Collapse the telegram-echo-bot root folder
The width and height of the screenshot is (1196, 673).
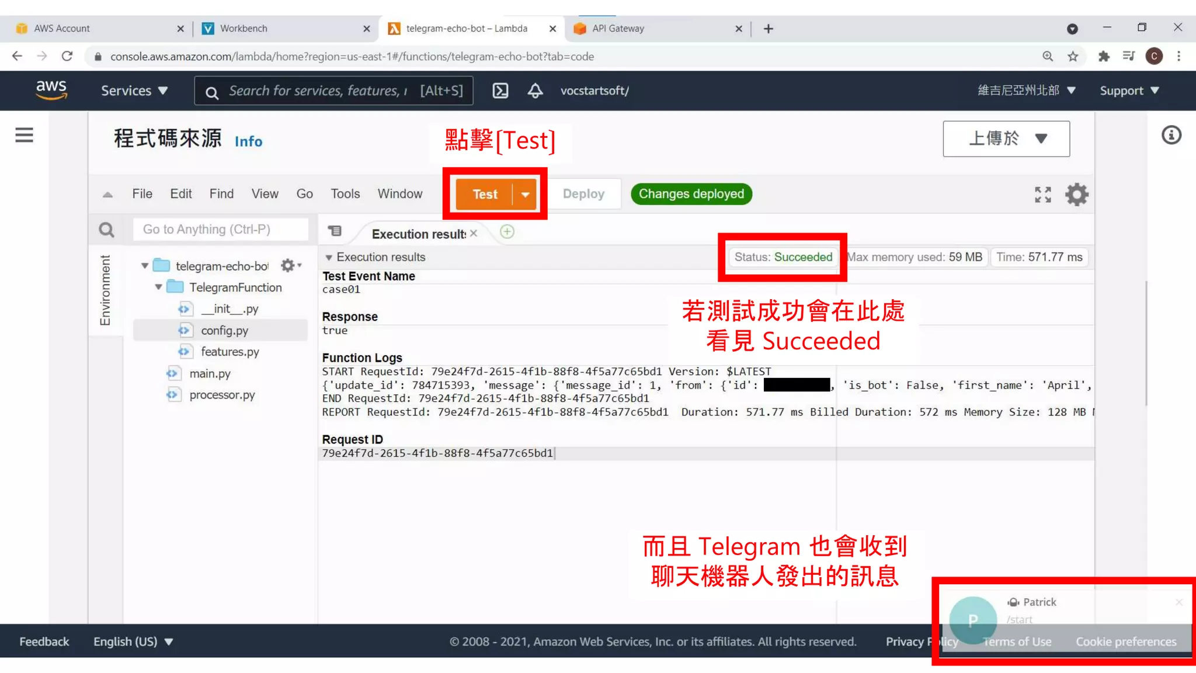click(145, 266)
